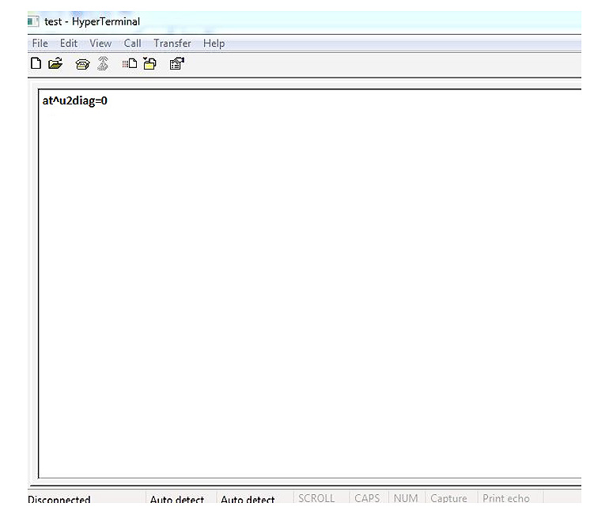This screenshot has height=514, width=609.
Task: Click the Disconnected status text
Action: [59, 499]
